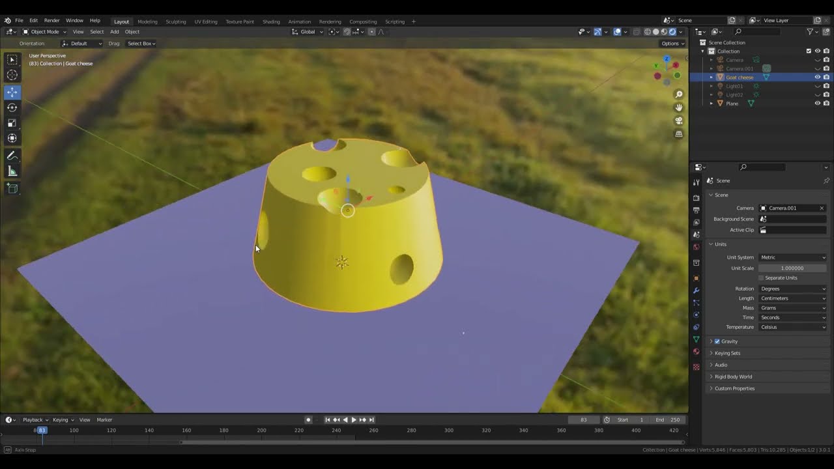The height and width of the screenshot is (469, 834).
Task: Open the World properties tab
Action: (697, 247)
